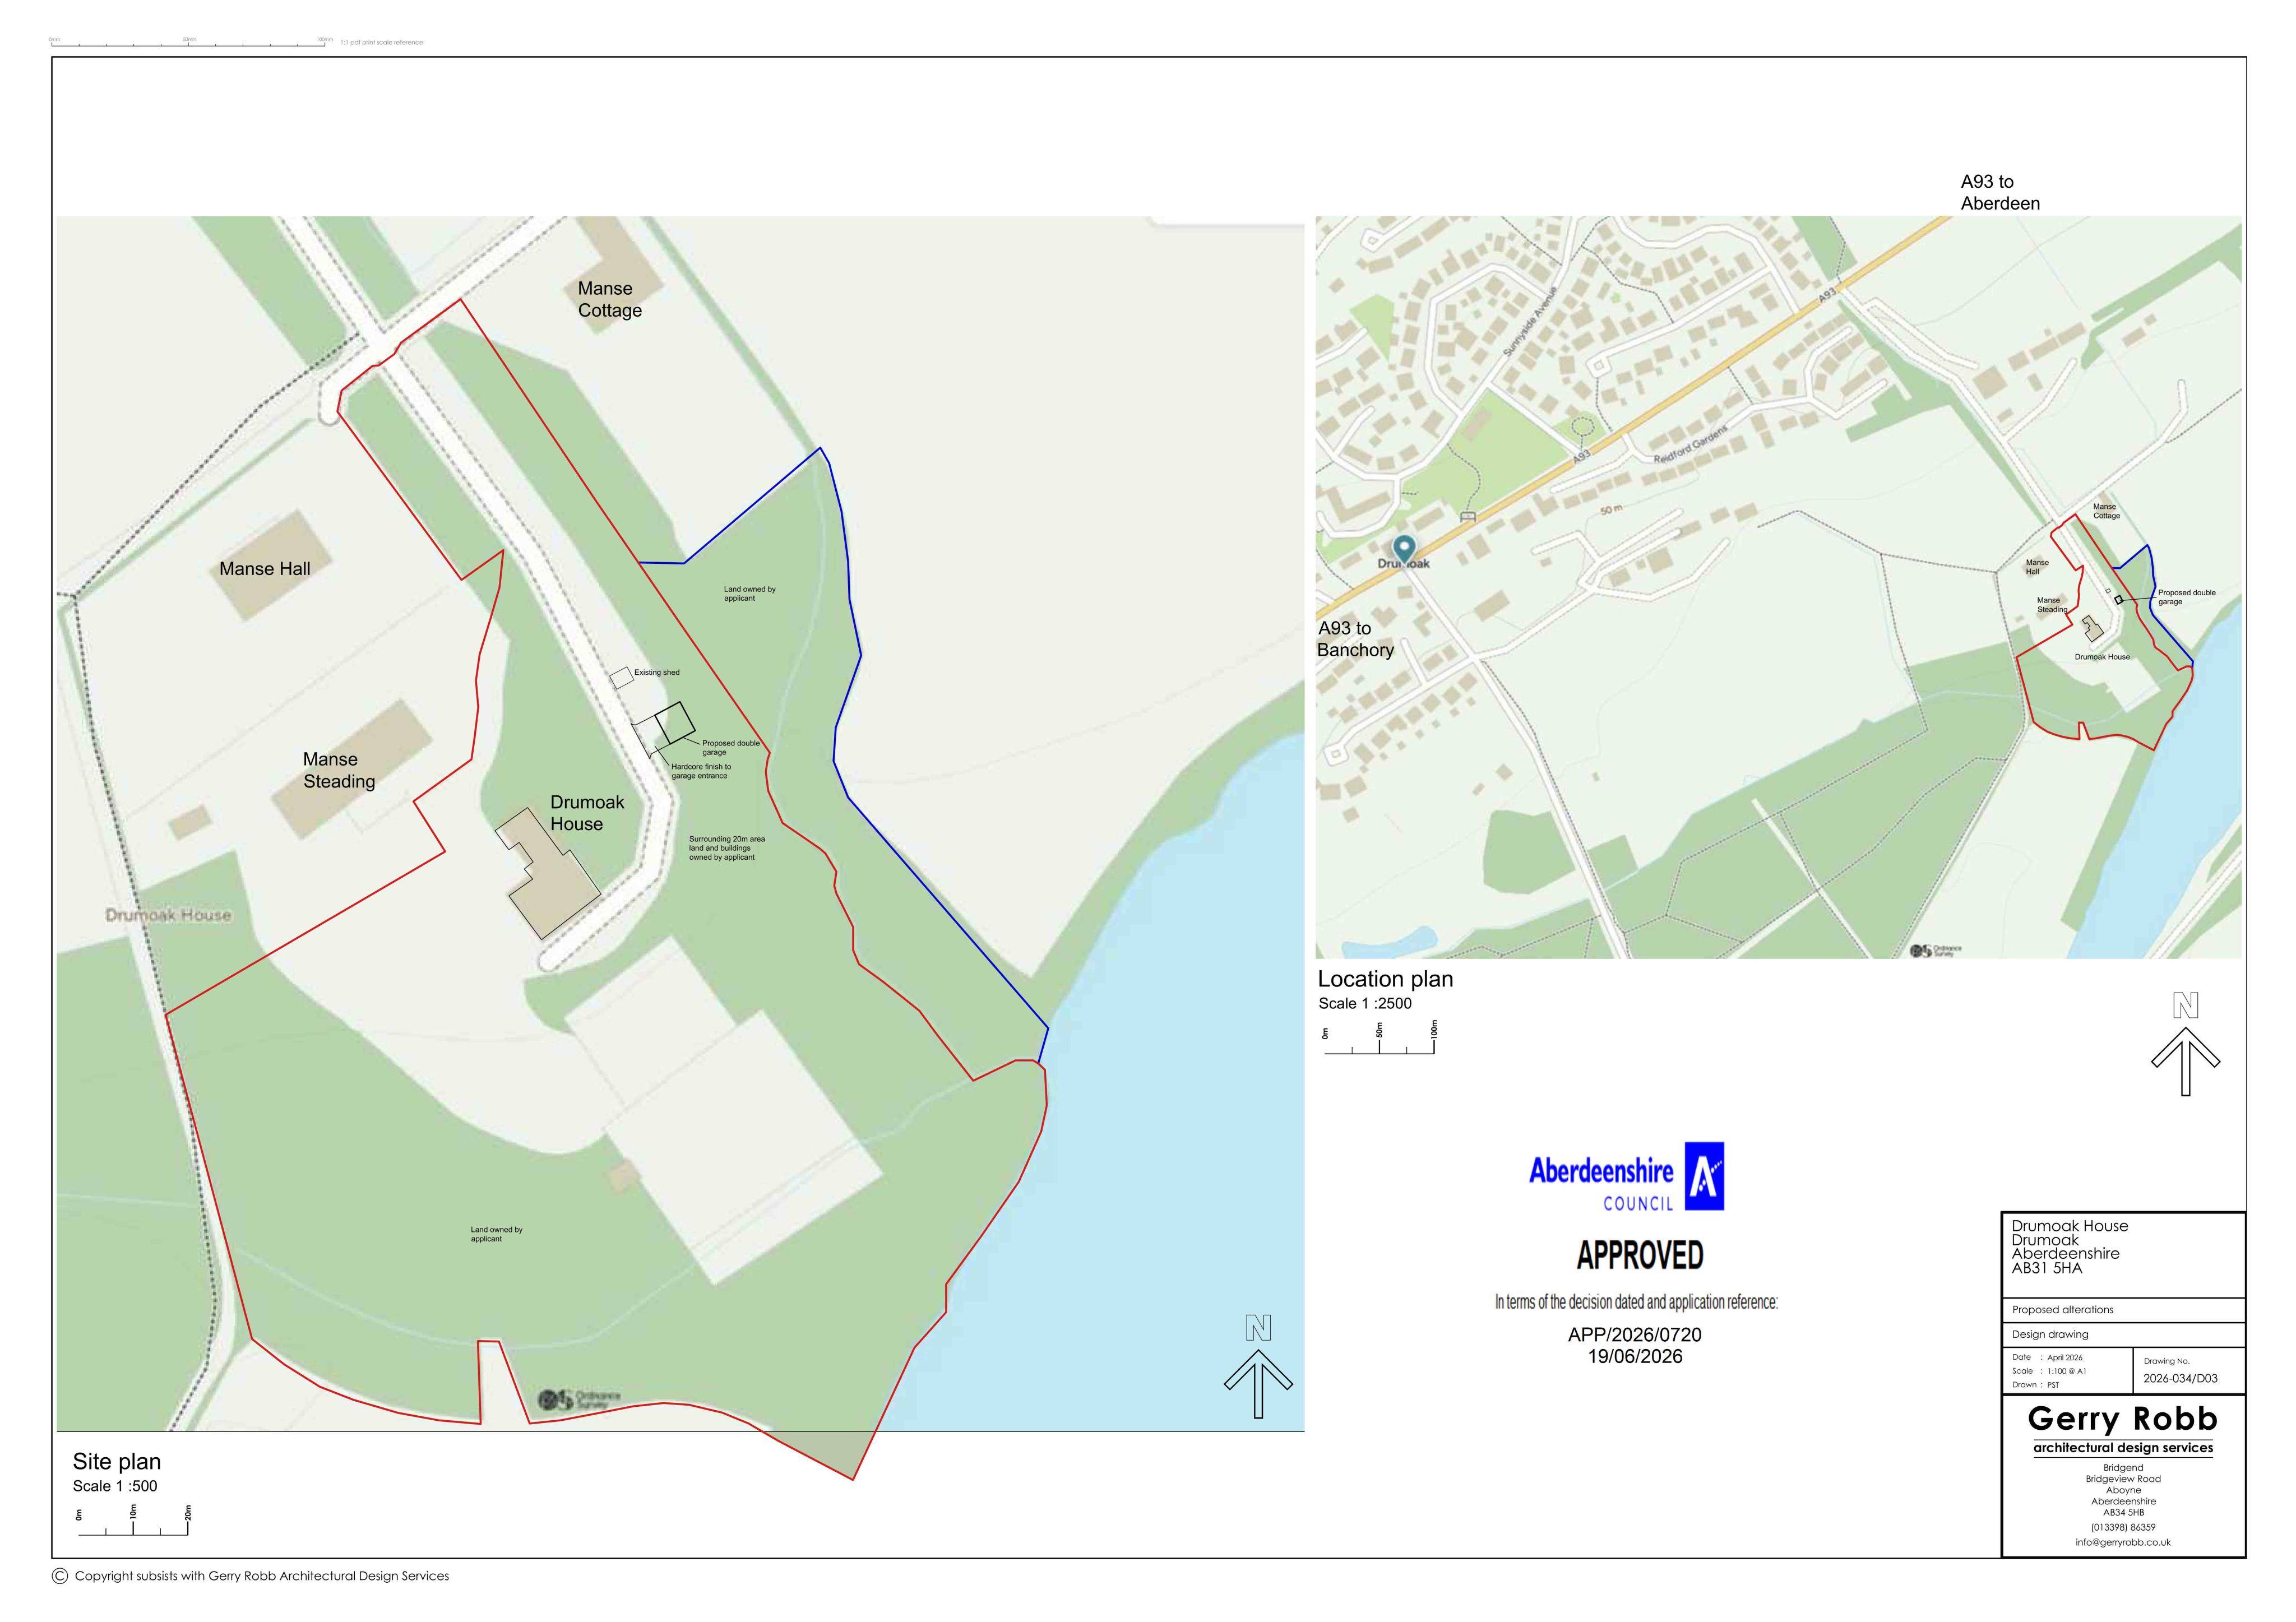Click the 'A93 to Banchory' label
The width and height of the screenshot is (2296, 1622).
[x=1355, y=639]
